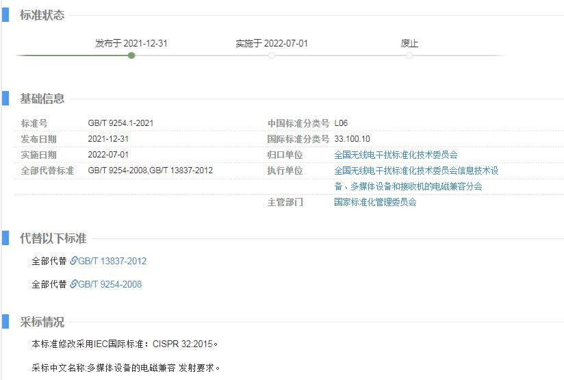Click the 基础信息 section heading
The image size is (564, 380).
click(x=42, y=99)
